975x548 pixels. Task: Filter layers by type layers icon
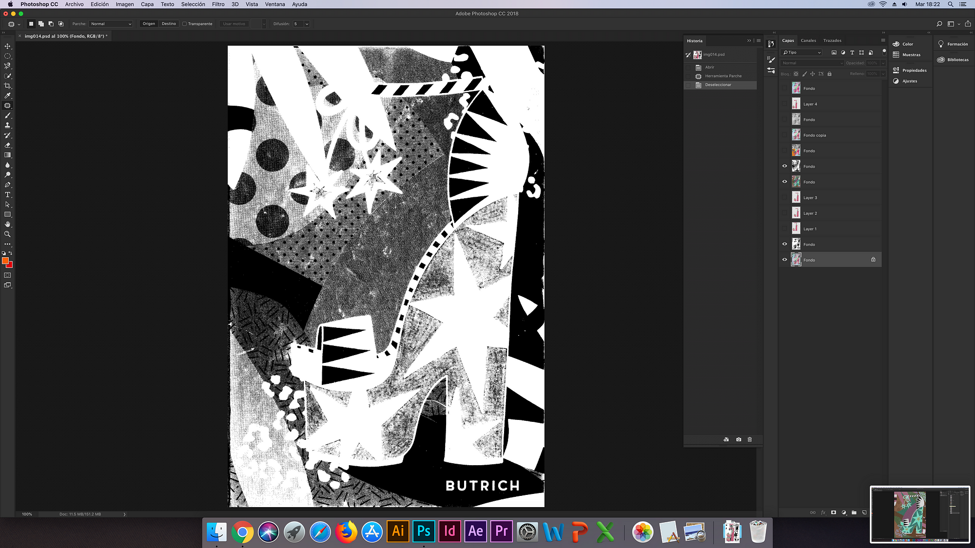[x=852, y=52]
